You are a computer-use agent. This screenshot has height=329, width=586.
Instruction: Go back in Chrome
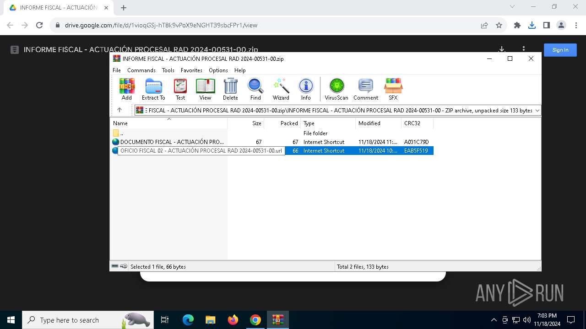(10, 25)
